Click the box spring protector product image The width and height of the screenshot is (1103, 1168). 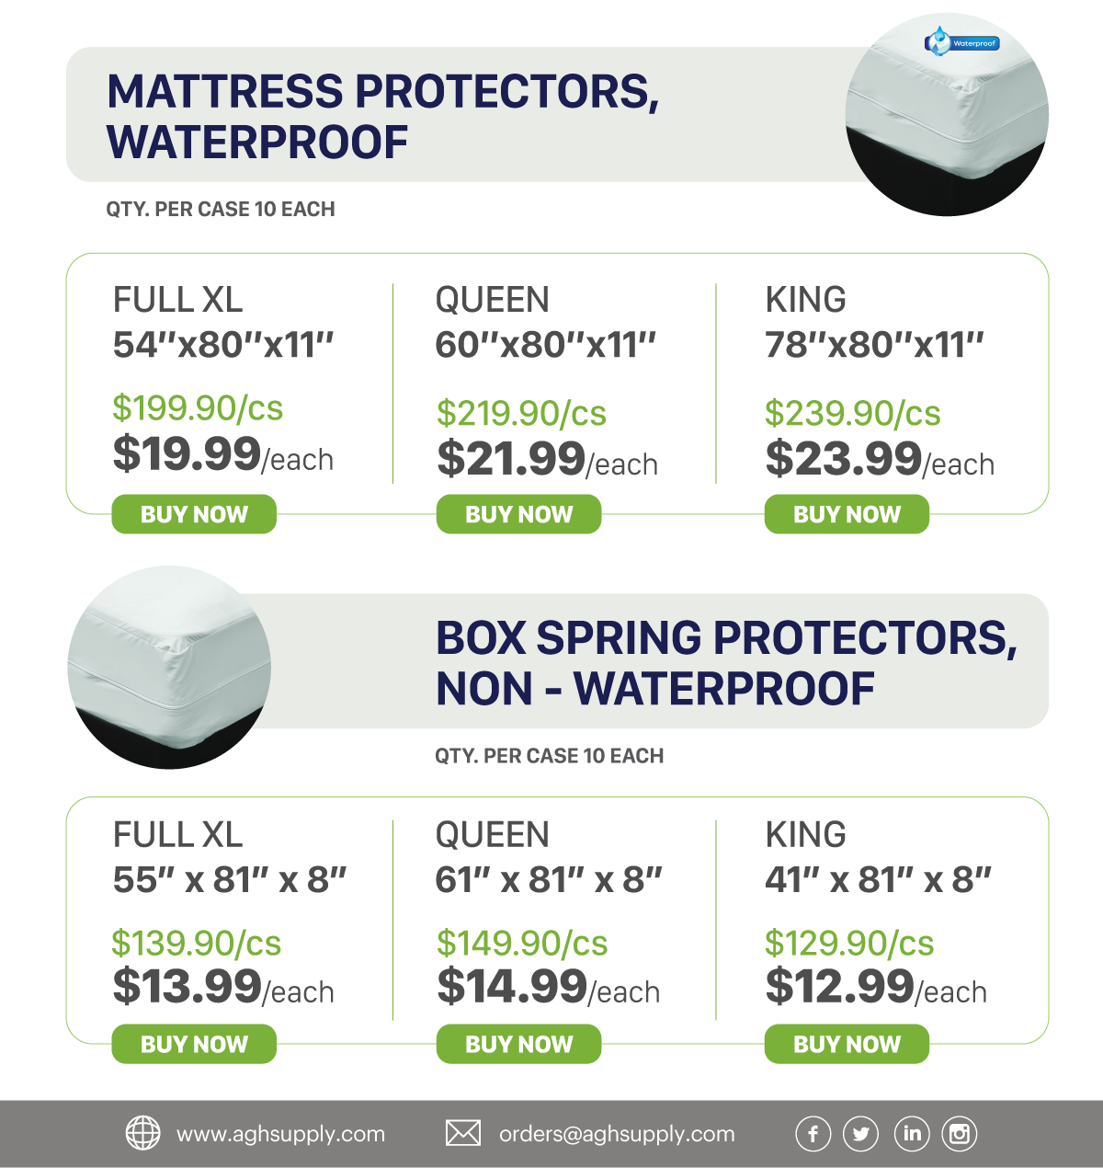click(169, 668)
